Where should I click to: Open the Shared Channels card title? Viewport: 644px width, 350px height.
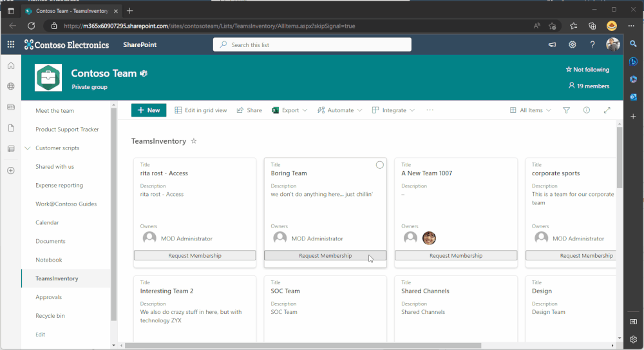425,291
